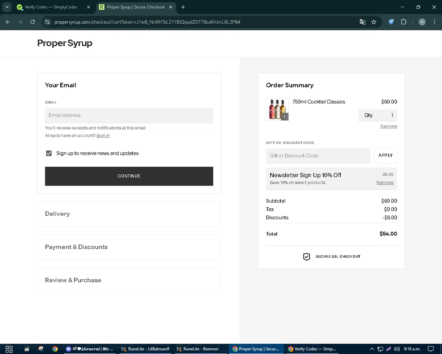The image size is (442, 354).
Task: Uncheck Sign up to receive news checkbox
Action: point(49,153)
